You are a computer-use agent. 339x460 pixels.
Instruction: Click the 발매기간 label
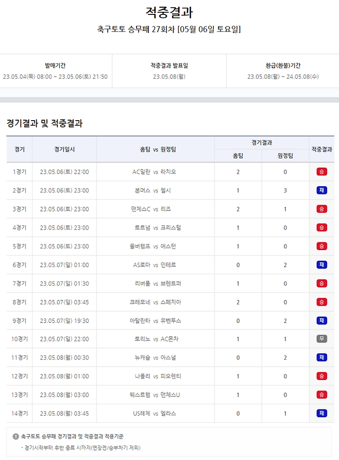55,65
